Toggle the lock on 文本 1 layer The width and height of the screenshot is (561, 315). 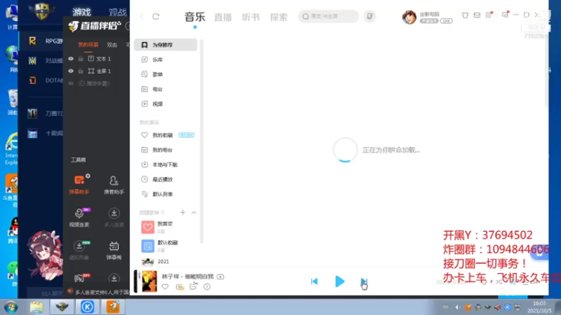coord(81,59)
